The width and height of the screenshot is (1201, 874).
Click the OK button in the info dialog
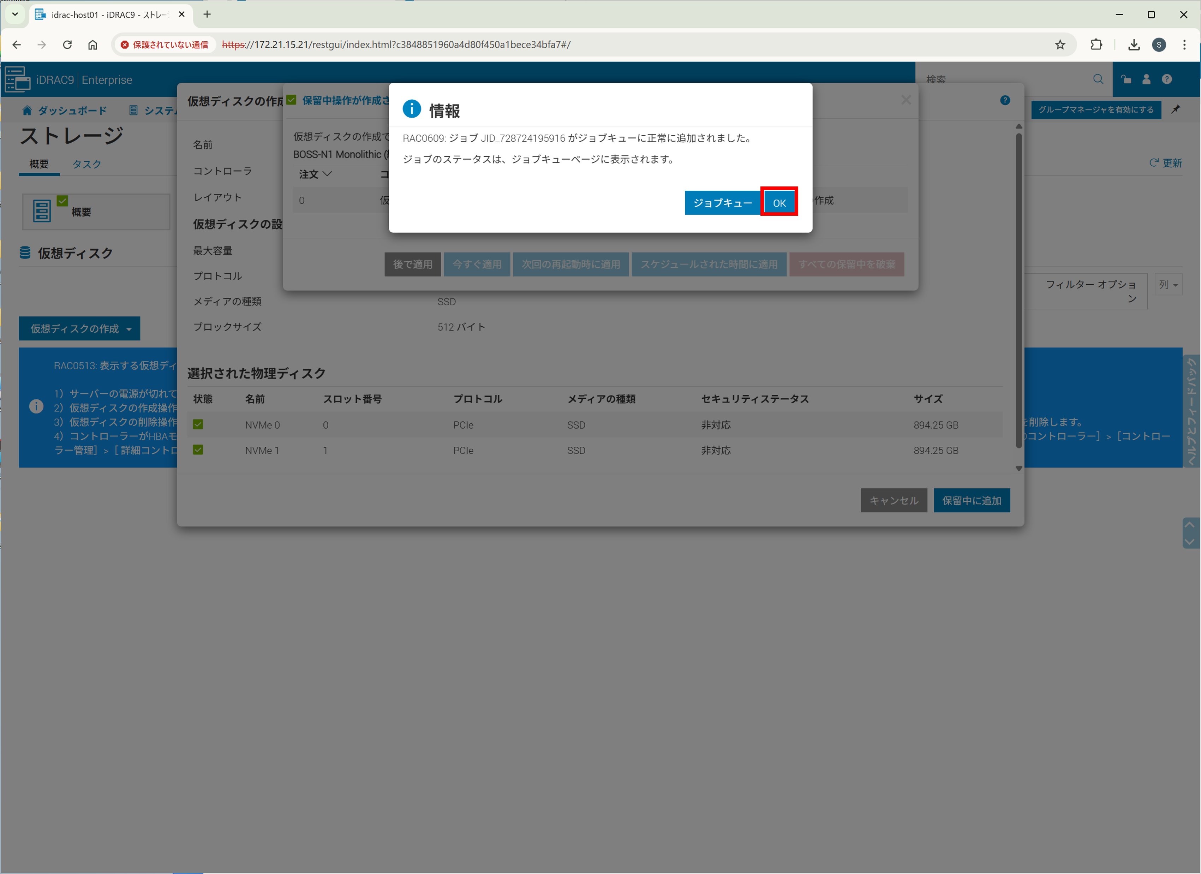click(779, 203)
